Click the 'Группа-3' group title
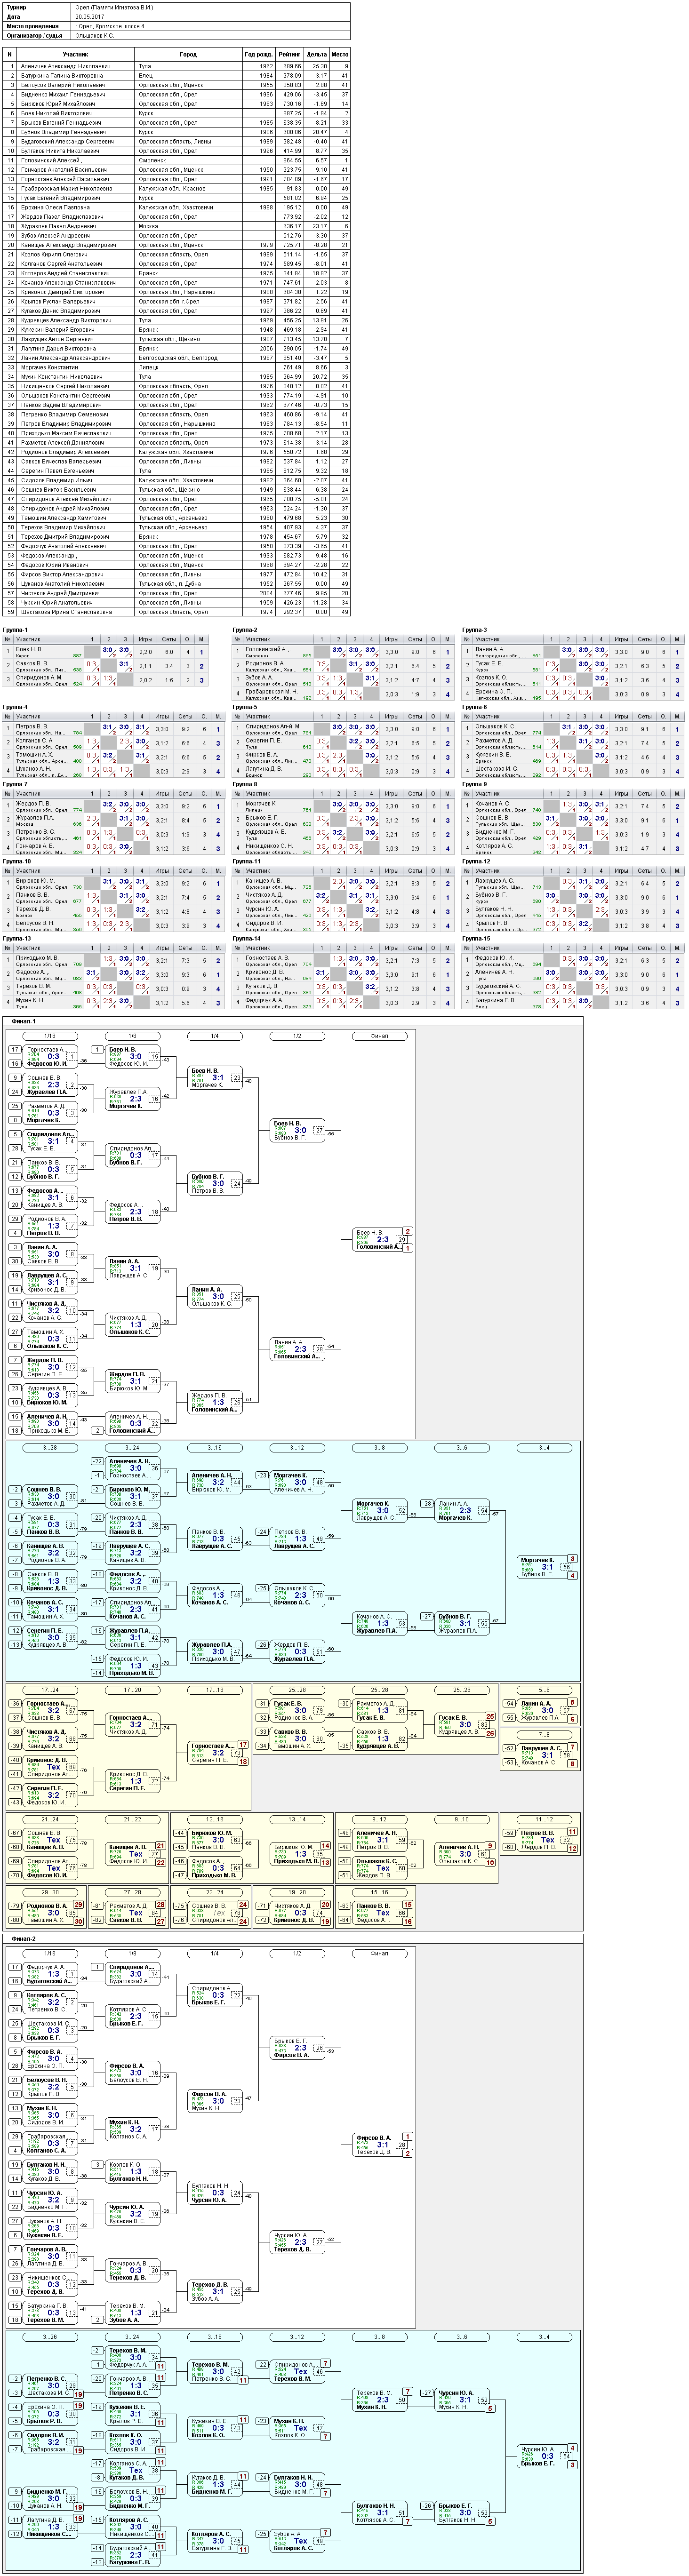The height and width of the screenshot is (2576, 689). (x=475, y=630)
